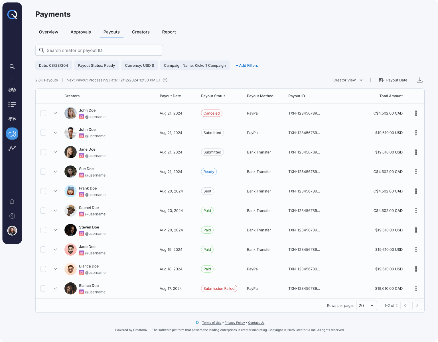The image size is (438, 342).
Task: Switch to the Approvals tab
Action: click(x=81, y=32)
